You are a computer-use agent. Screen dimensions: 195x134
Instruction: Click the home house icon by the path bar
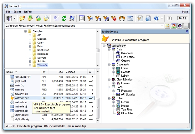pyautogui.click(x=174, y=26)
